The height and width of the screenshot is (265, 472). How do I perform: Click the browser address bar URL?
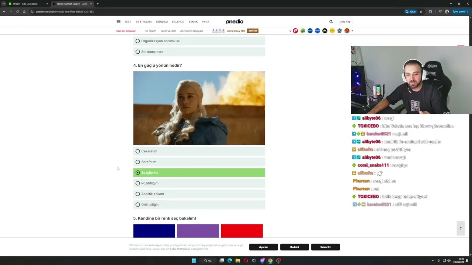click(65, 11)
